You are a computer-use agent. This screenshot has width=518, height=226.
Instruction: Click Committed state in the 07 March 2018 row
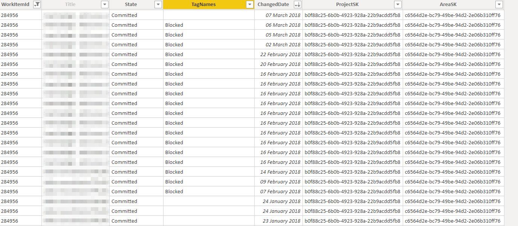(124, 15)
